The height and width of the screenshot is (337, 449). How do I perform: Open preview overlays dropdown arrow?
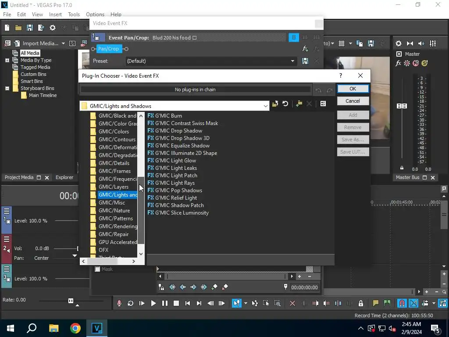pos(350,43)
